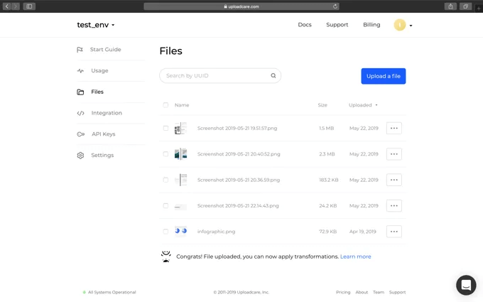Open thumbnail of Screenshot 22.14.43.png
The width and height of the screenshot is (483, 302).
click(181, 207)
